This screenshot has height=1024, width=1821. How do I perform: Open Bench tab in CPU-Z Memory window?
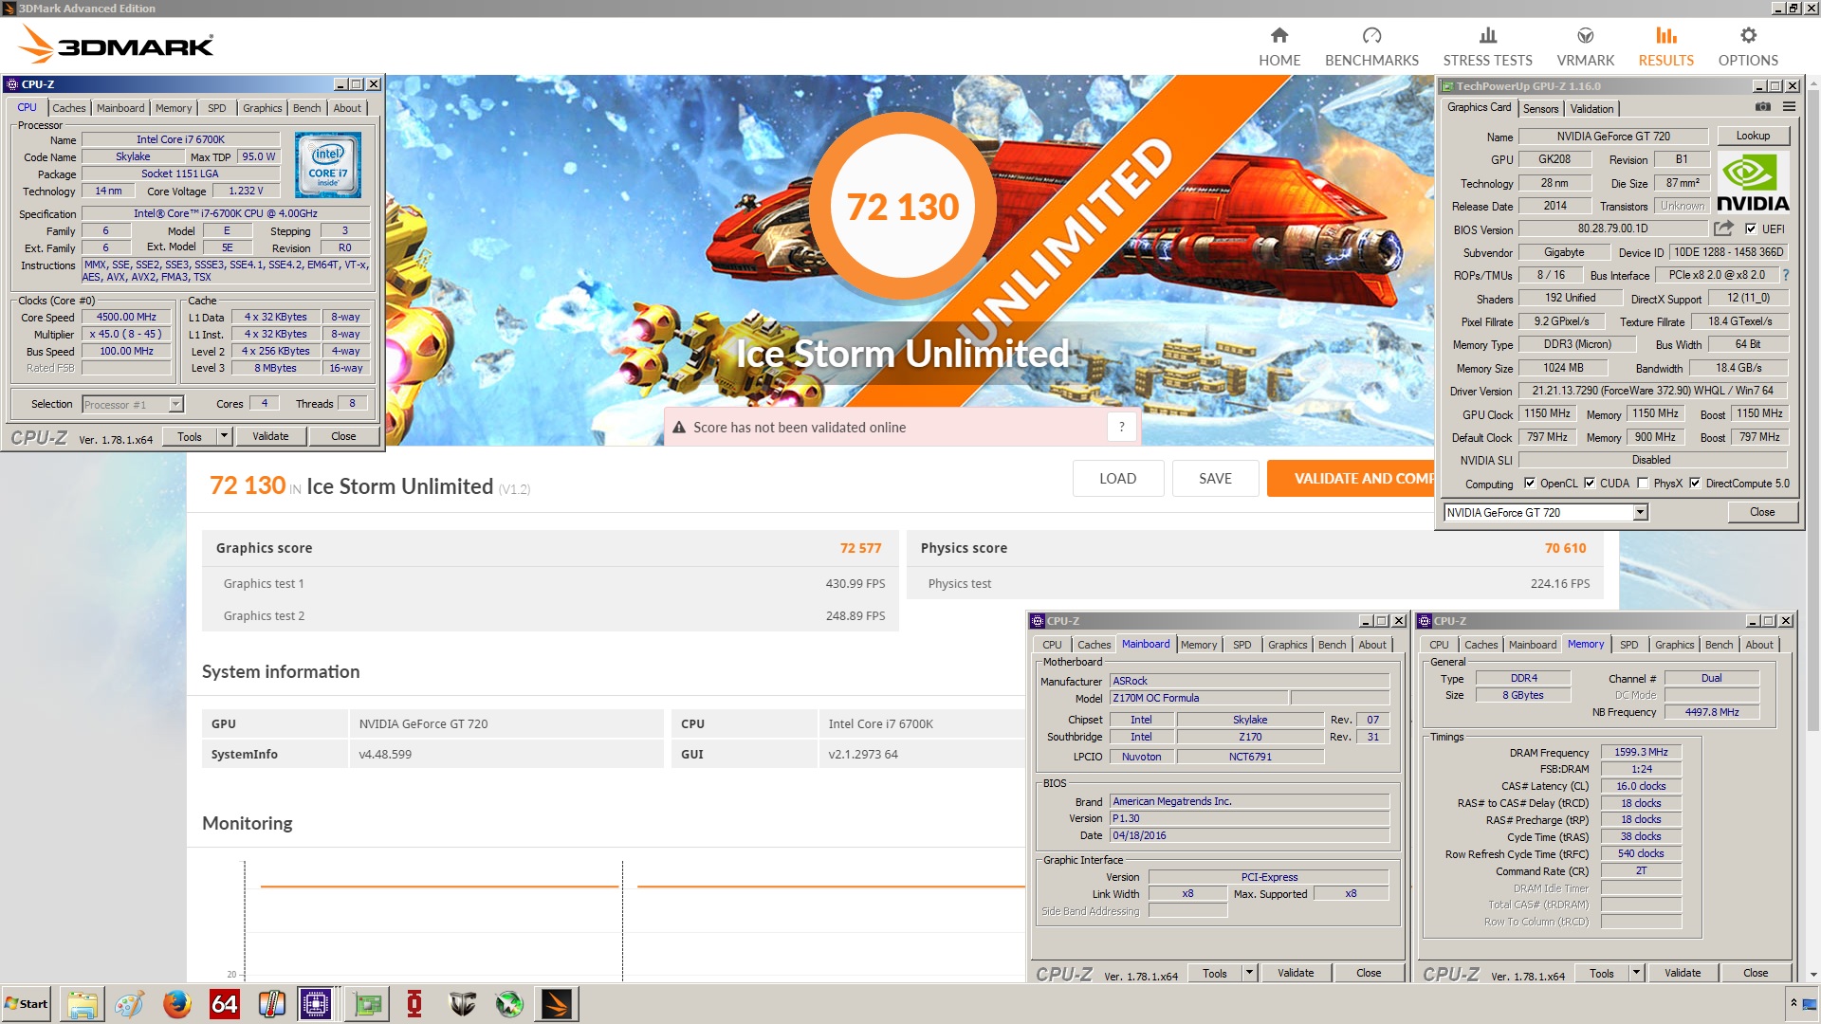1719,645
